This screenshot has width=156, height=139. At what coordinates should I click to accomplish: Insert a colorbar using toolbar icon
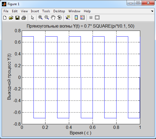pos(76,17)
